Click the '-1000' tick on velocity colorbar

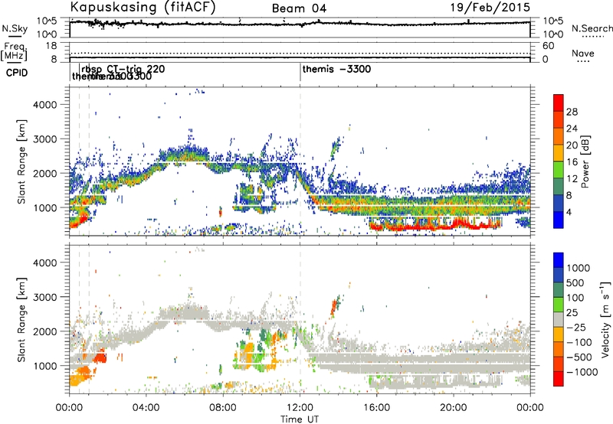click(582, 372)
